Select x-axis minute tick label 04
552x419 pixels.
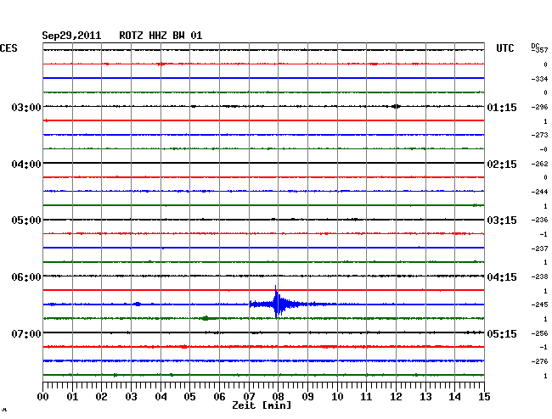[161, 397]
